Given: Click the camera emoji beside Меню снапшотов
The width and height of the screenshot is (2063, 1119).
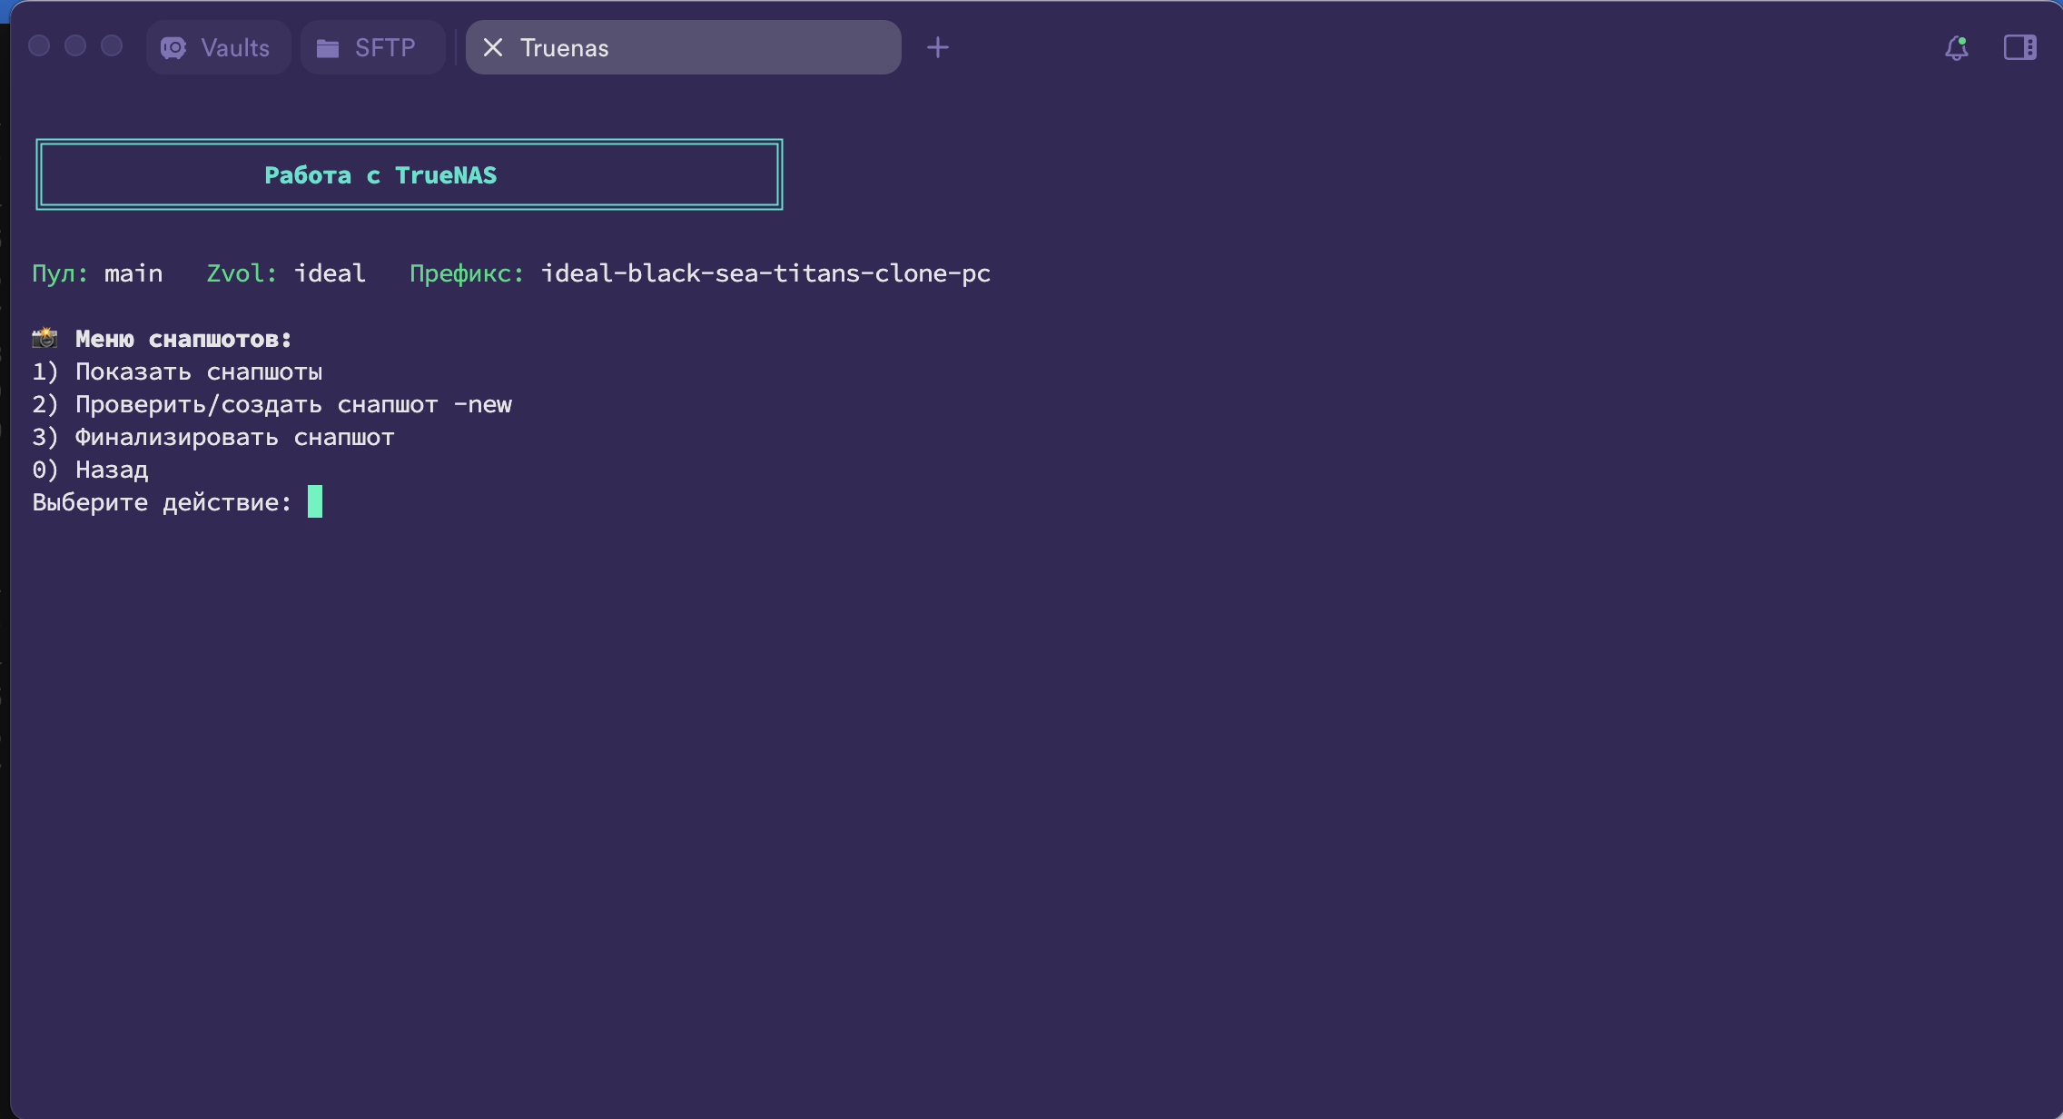Looking at the screenshot, I should click(44, 339).
